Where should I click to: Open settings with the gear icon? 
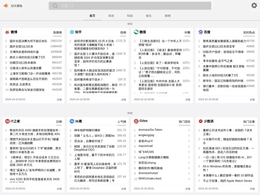click(254, 5)
